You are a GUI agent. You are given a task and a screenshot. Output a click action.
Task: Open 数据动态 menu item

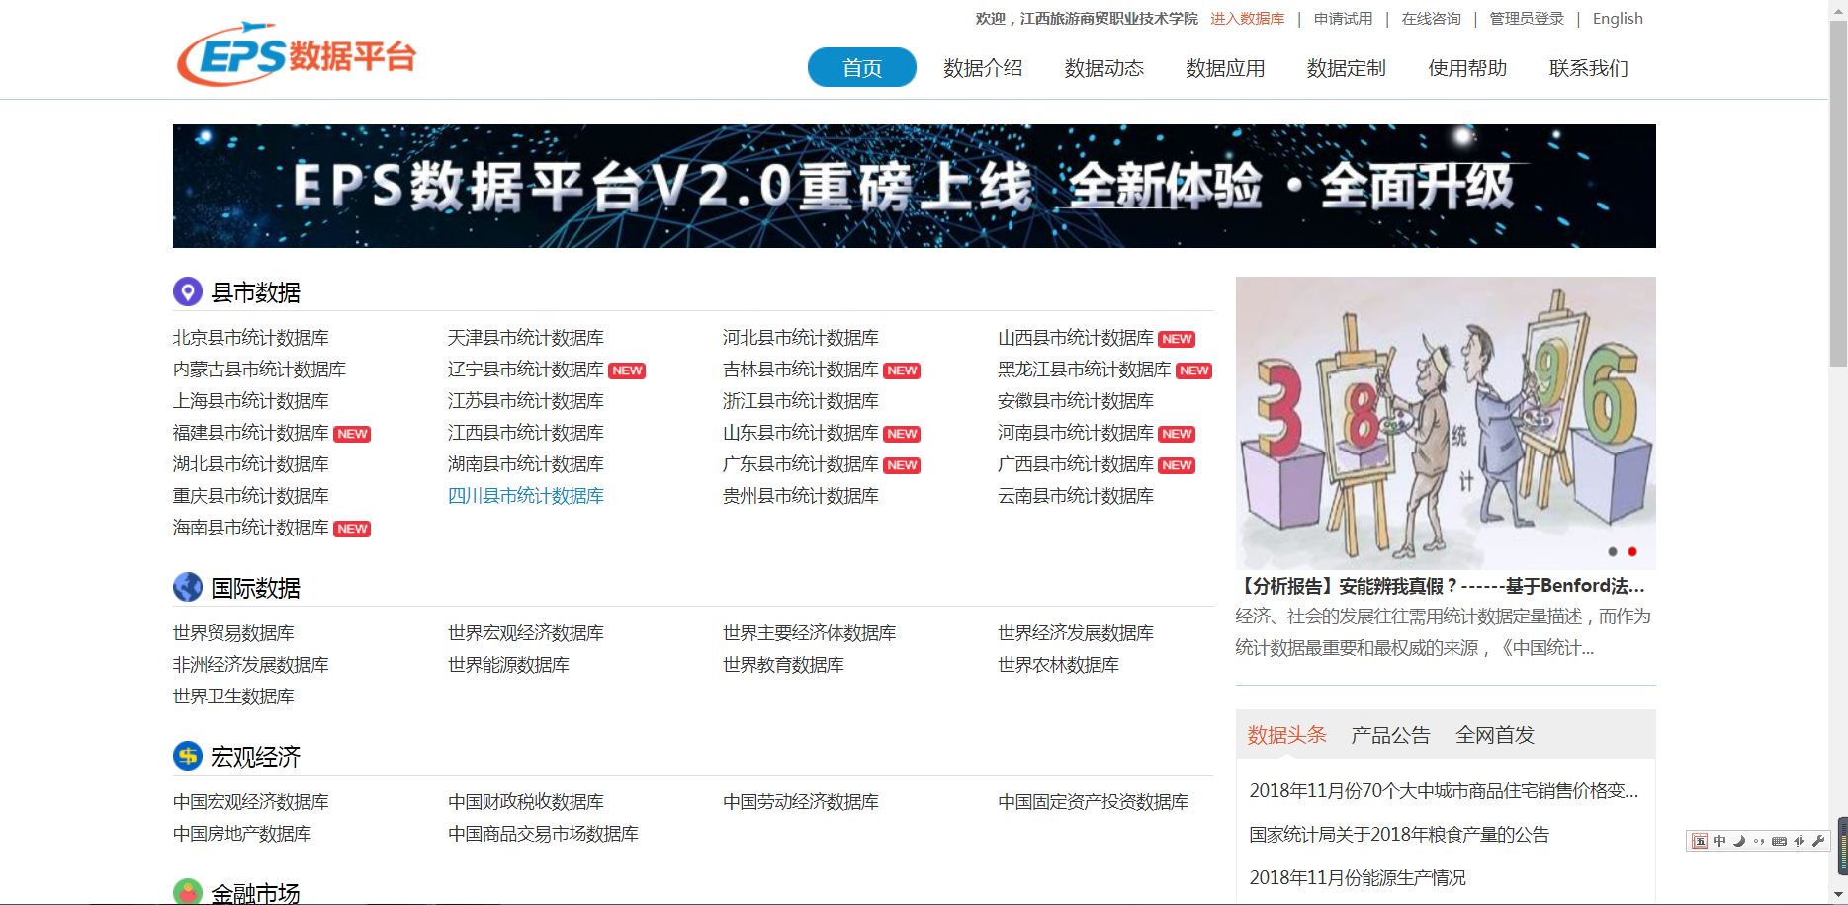1104,68
